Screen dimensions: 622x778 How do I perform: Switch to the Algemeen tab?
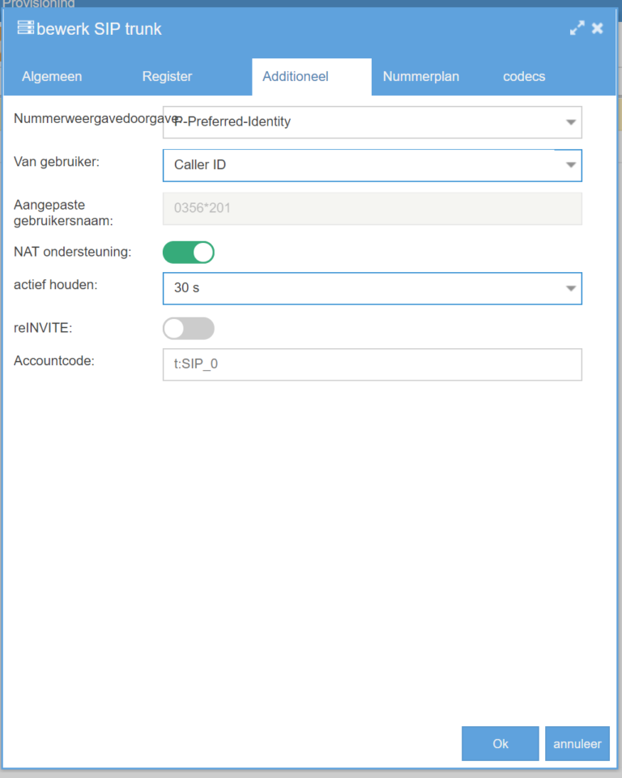52,77
